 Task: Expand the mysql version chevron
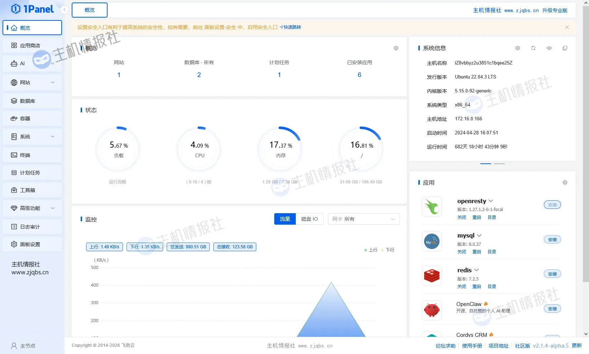[x=479, y=235]
